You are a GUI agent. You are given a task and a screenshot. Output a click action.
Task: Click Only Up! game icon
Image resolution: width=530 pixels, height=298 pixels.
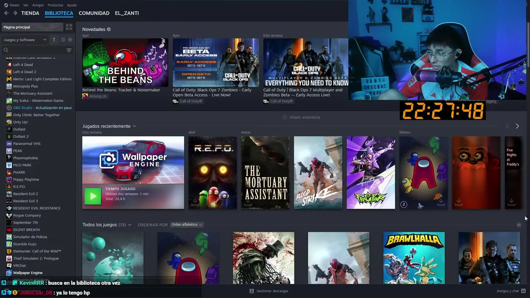tap(9, 122)
